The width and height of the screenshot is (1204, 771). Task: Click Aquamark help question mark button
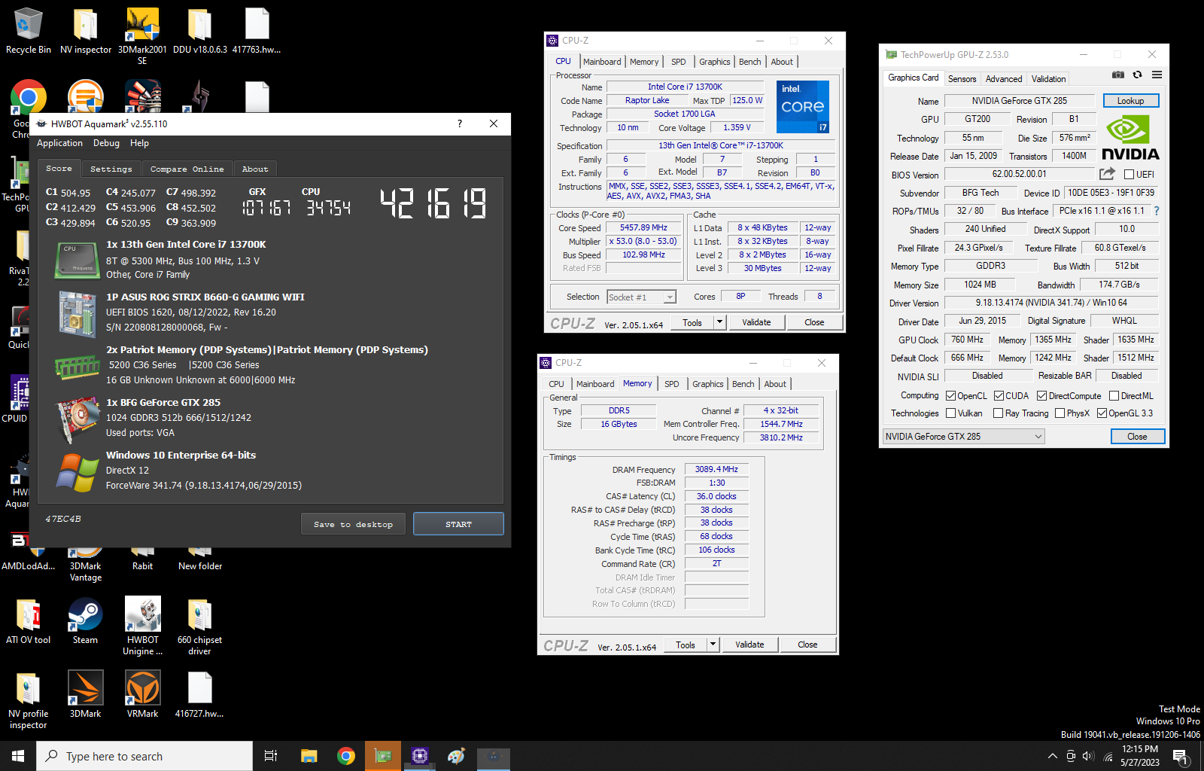coord(460,123)
